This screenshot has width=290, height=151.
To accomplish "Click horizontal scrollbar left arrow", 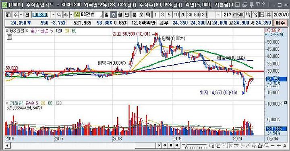I will click(7, 146).
